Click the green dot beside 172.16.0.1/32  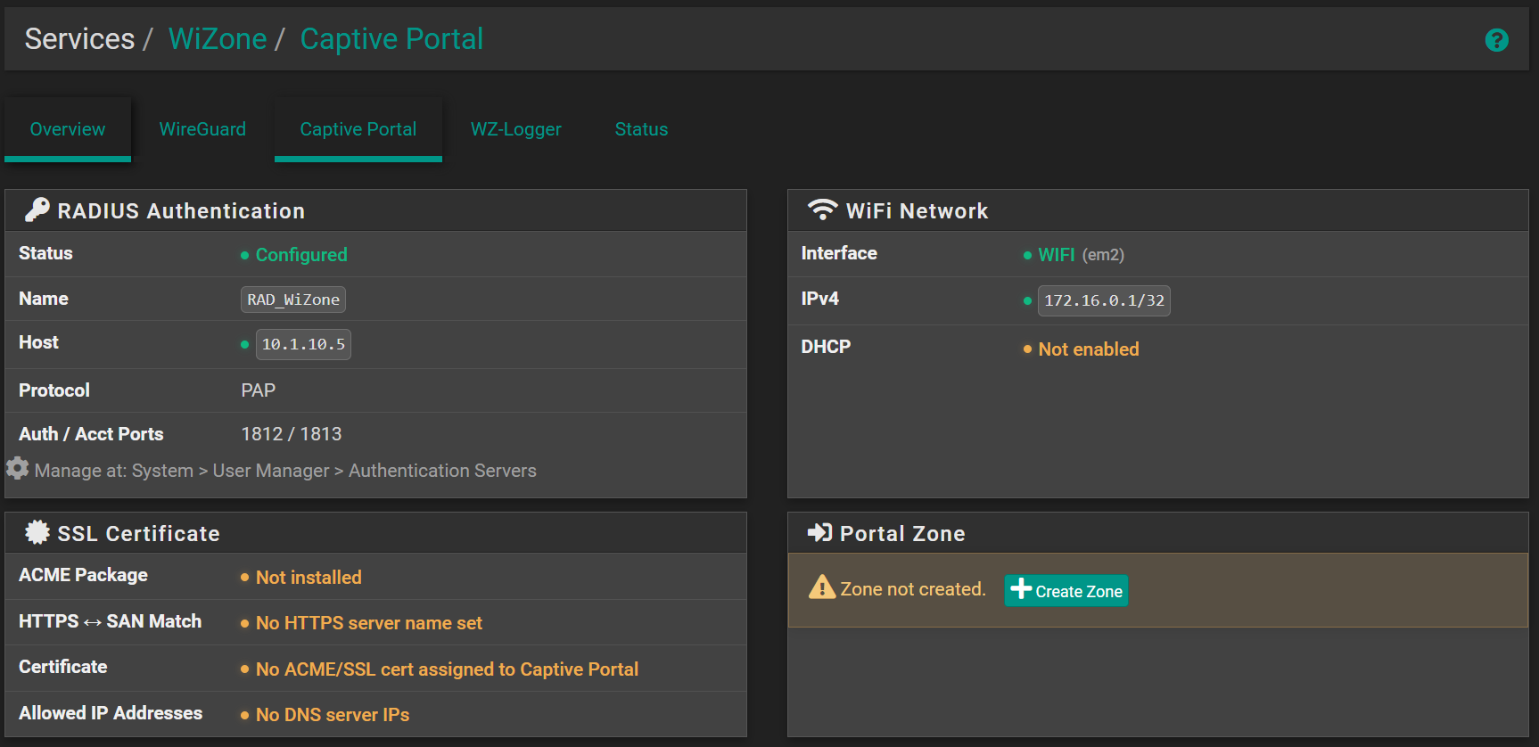[1027, 300]
